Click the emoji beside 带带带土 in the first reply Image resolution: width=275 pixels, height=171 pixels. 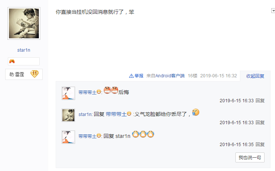tap(99, 91)
